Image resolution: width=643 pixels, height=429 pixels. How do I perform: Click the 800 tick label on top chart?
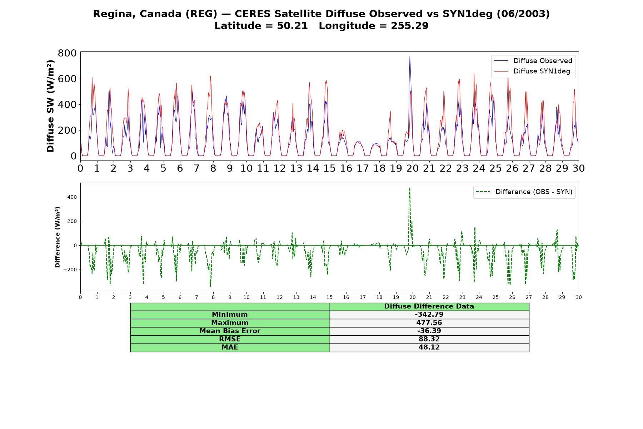[67, 53]
